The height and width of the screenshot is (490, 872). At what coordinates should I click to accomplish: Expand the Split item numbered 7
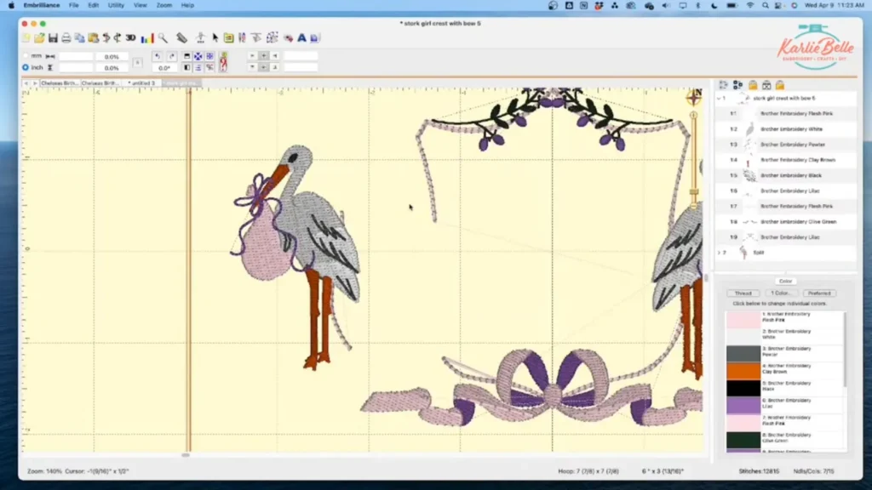click(719, 252)
